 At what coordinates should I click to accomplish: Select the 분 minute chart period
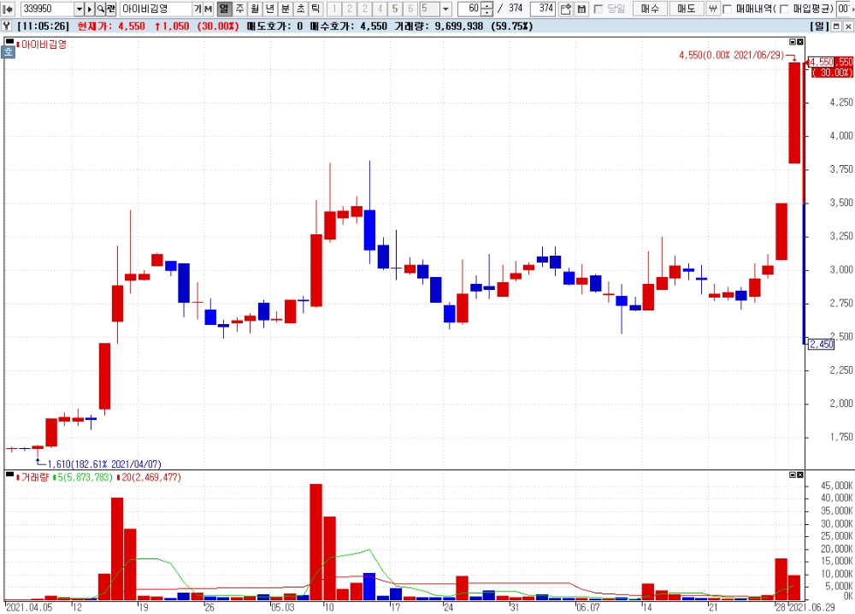click(286, 9)
